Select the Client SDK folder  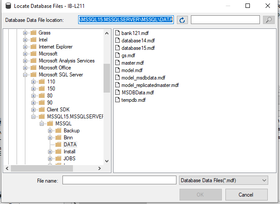[58, 110]
